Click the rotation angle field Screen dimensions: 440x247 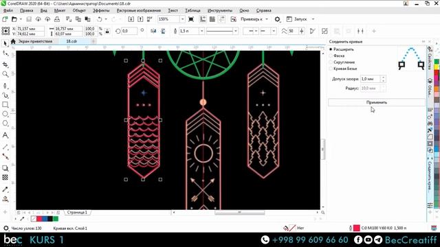tap(129, 31)
